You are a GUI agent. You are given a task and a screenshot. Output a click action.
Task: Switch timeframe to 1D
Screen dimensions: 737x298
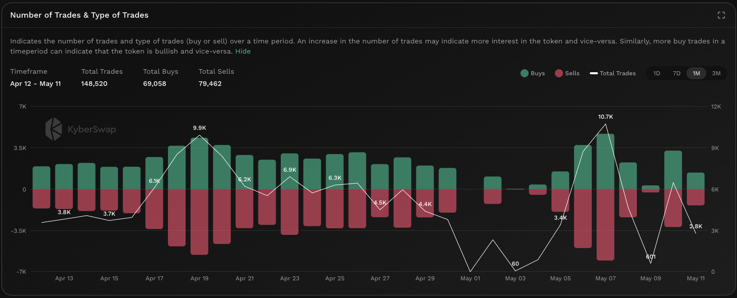657,73
